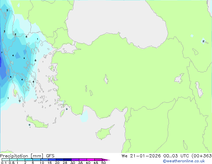This screenshot has height=164, width=212.
Task: Click the "GFS" model label
Action: pos(50,156)
